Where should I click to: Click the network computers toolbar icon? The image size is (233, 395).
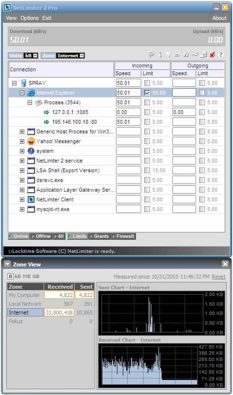203,55
